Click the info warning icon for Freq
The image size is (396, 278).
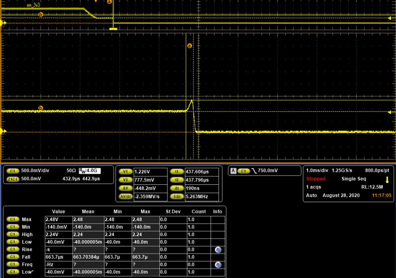[x=218, y=265]
